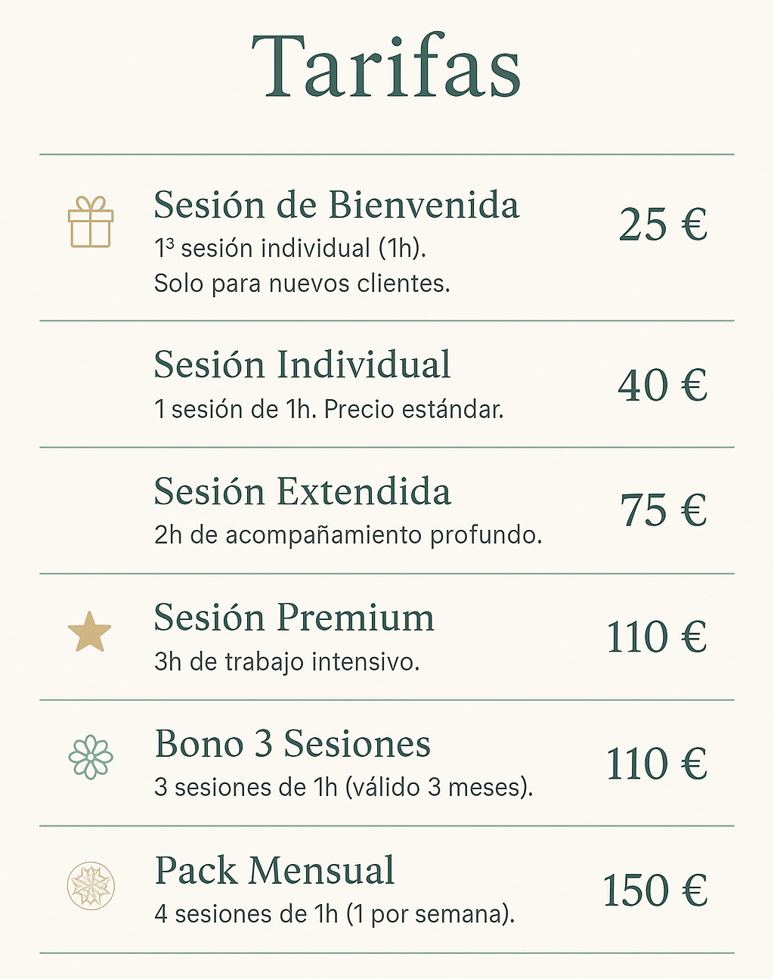Click the "4 sesiones de 1h" description
Image resolution: width=774 pixels, height=979 pixels.
334,914
